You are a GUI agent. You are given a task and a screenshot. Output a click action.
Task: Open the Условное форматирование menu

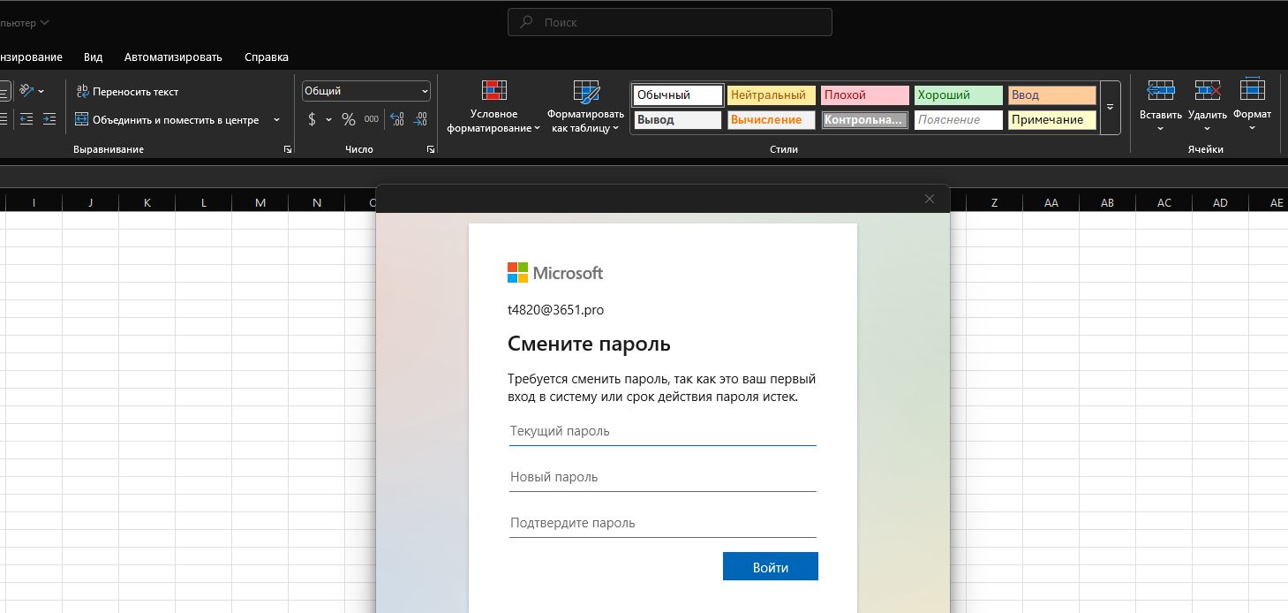tap(493, 107)
